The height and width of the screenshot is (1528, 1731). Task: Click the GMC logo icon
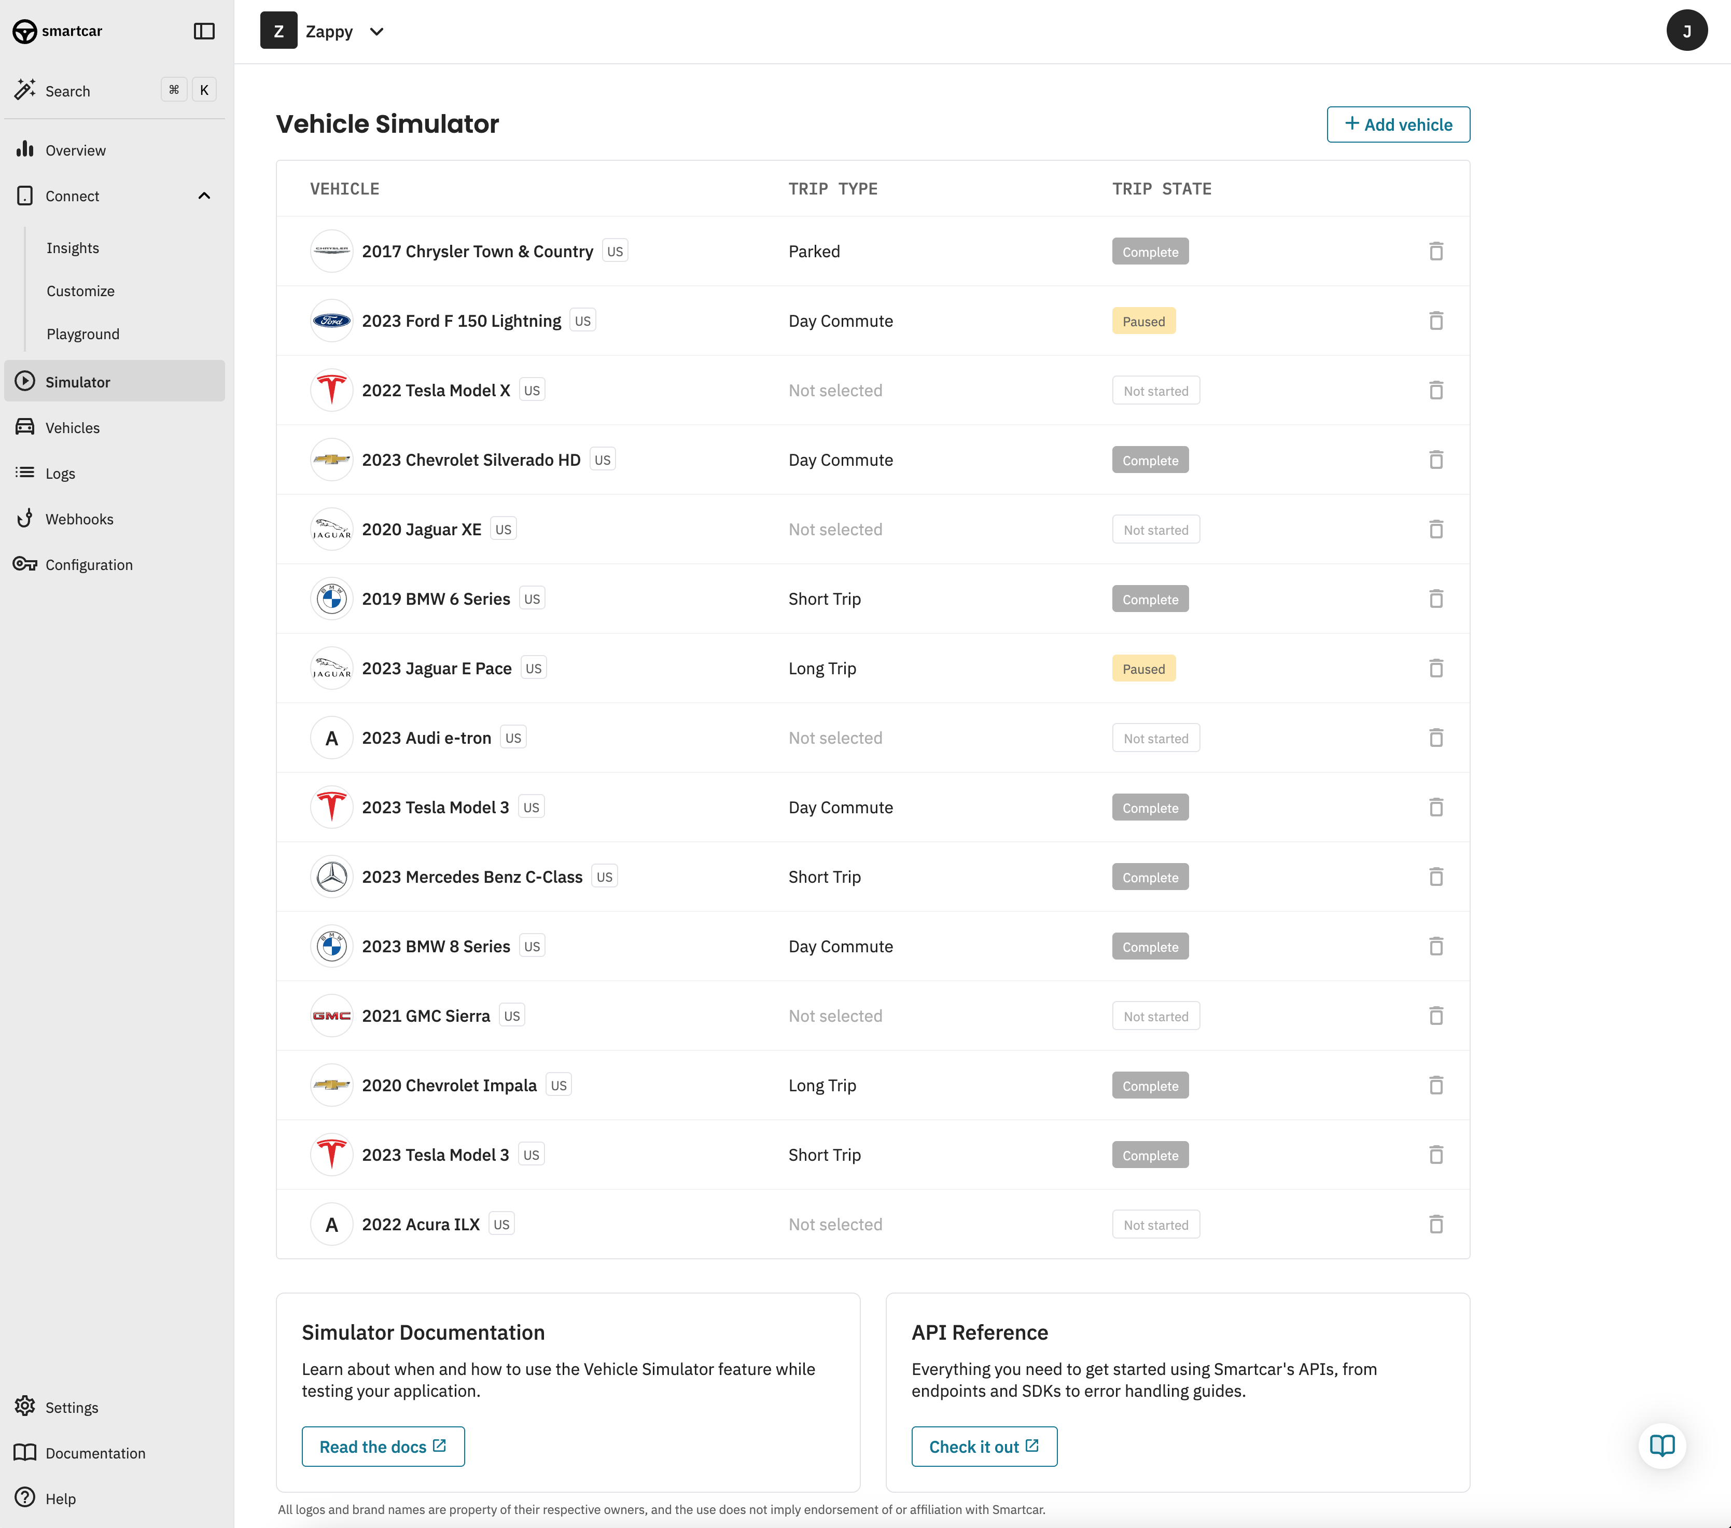pyautogui.click(x=332, y=1016)
